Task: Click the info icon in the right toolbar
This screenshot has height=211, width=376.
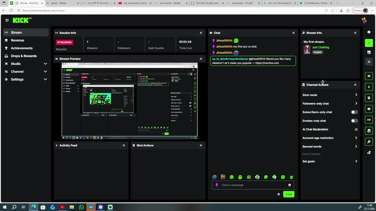Action: click(x=369, y=32)
